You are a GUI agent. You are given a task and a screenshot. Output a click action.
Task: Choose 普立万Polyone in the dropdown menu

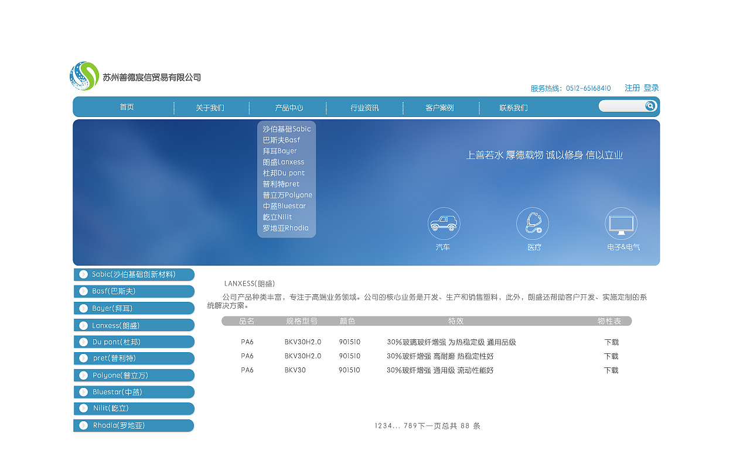click(287, 195)
